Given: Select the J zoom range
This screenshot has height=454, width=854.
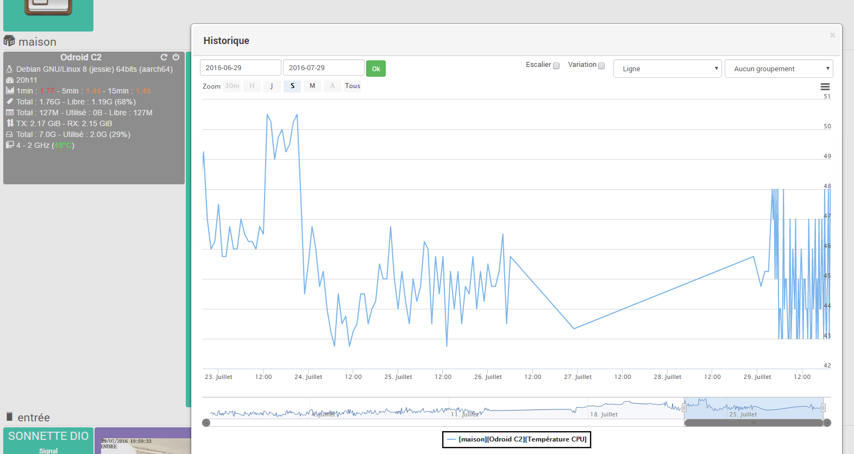Looking at the screenshot, I should click(272, 86).
